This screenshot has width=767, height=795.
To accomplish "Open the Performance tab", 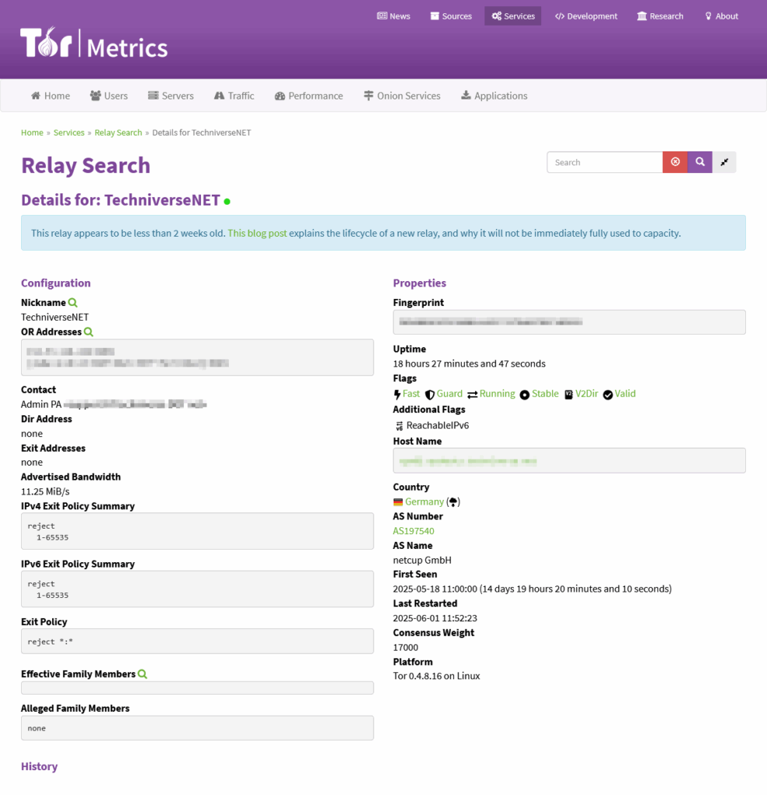I will [x=309, y=95].
